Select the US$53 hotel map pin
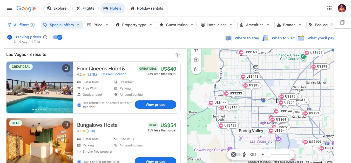The width and height of the screenshot is (351, 163). pos(312,113)
